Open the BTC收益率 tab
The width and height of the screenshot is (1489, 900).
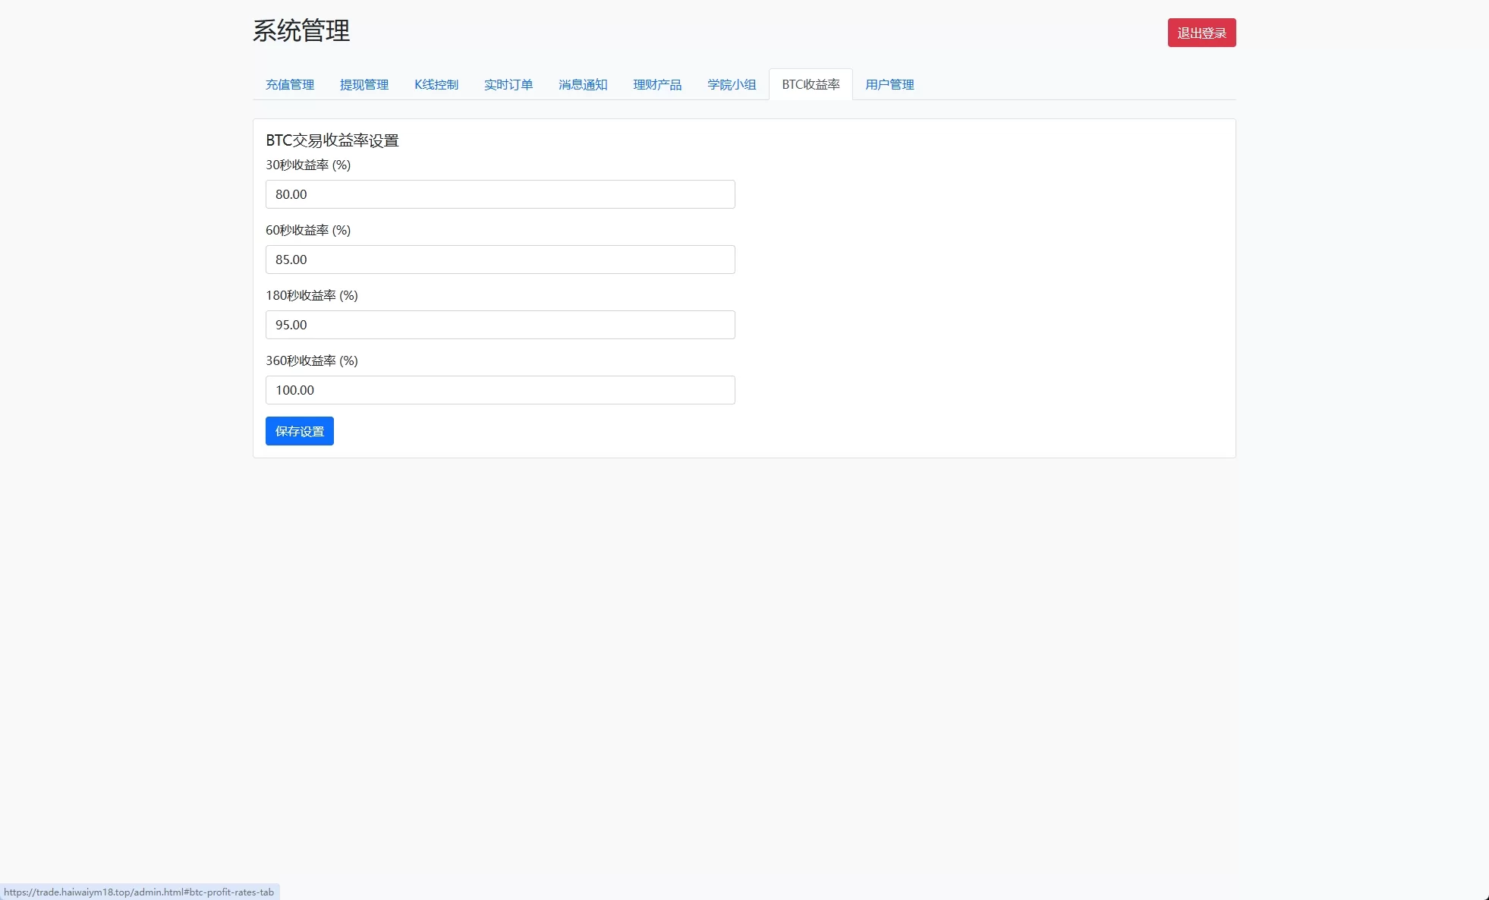[x=811, y=84]
